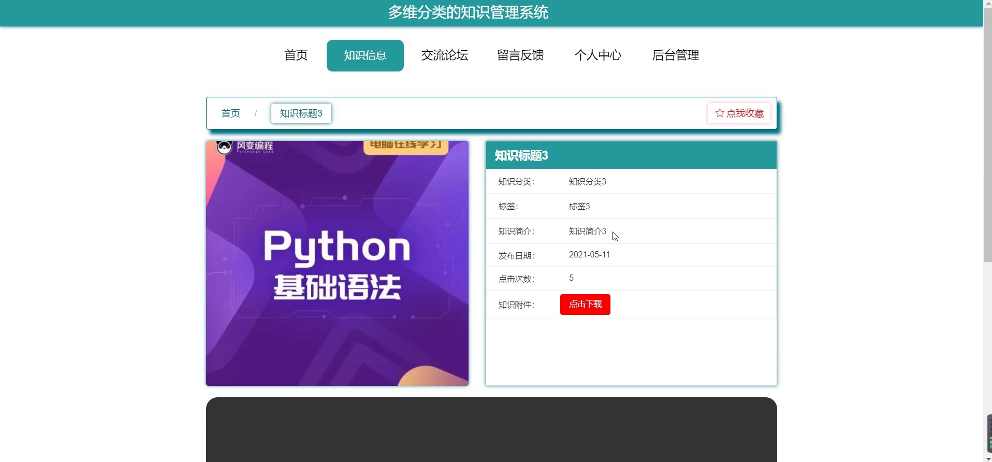
Task: Open 后台管理 in the navigation bar
Action: (676, 55)
